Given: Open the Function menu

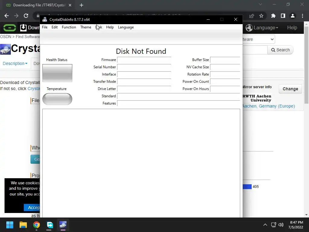Looking at the screenshot, I should click(x=69, y=27).
